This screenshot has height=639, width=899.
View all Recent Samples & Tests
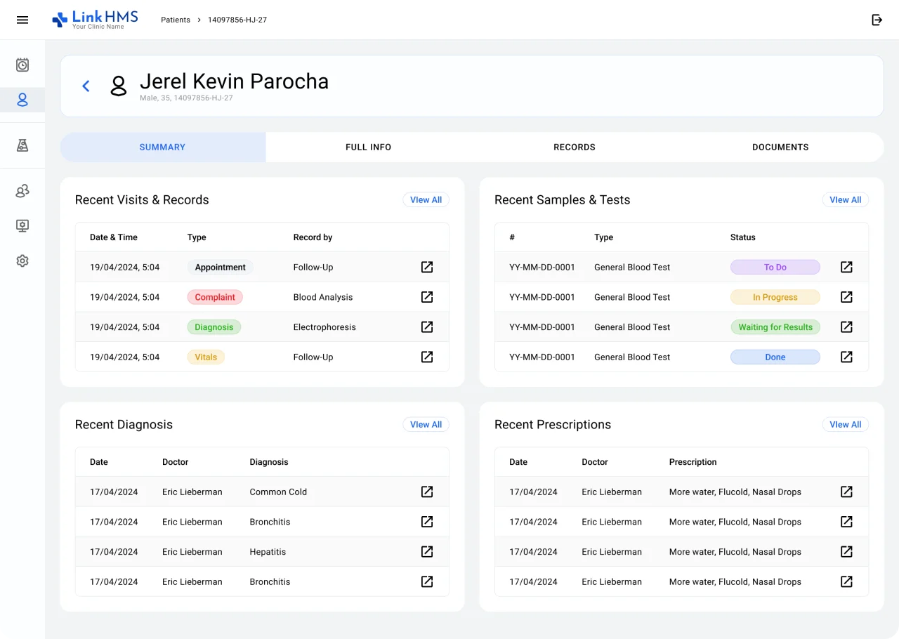(845, 200)
